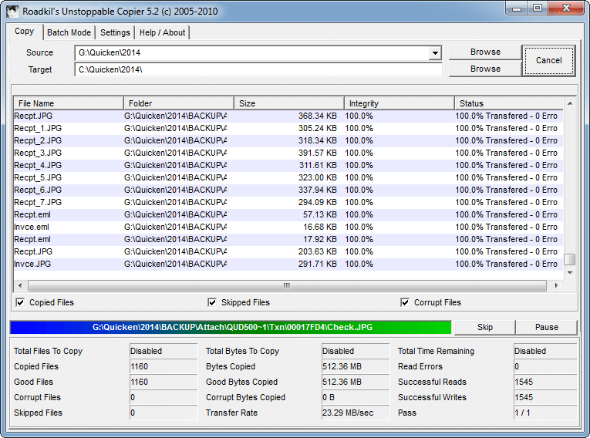Click the Read Errors value 0
The height and width of the screenshot is (438, 590).
(x=545, y=366)
